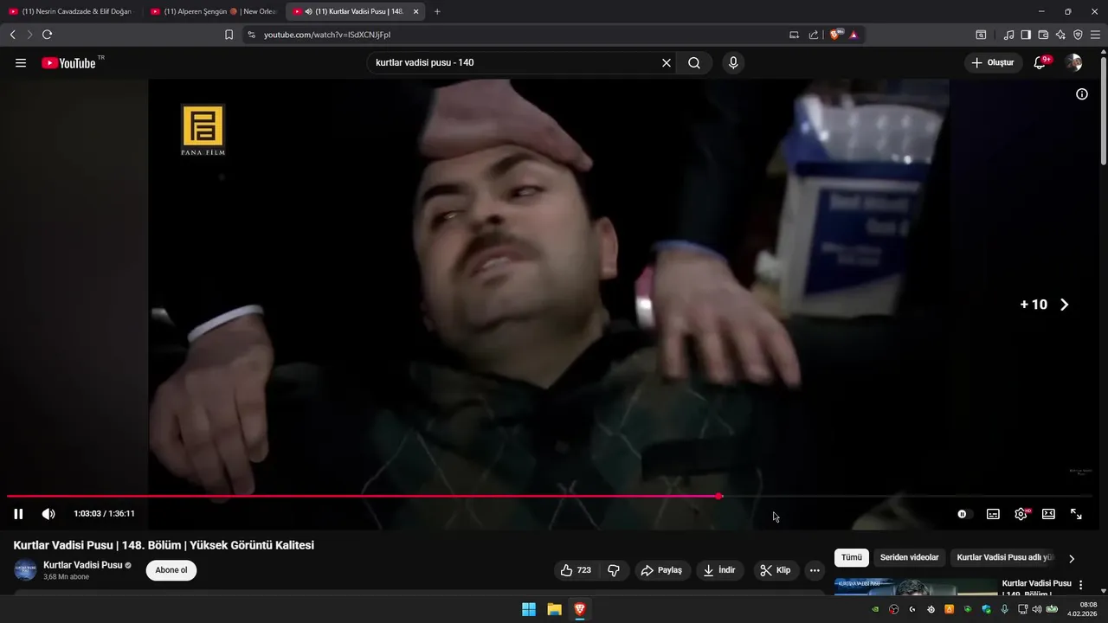Image resolution: width=1108 pixels, height=623 pixels.
Task: Open Brave Wallet icon
Action: pyautogui.click(x=1043, y=35)
